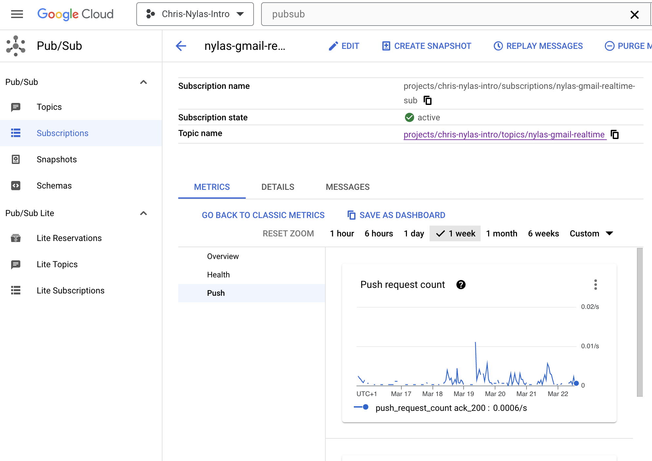Open the MESSAGES tab
This screenshot has width=652, height=461.
point(347,187)
